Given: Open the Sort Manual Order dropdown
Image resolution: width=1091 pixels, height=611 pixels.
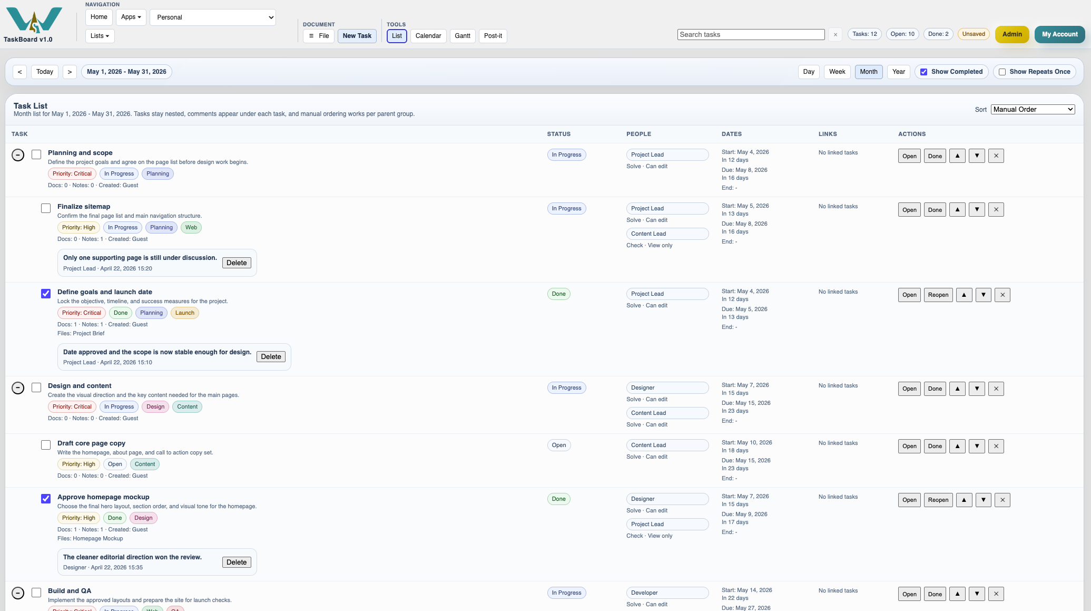Looking at the screenshot, I should coord(1033,110).
